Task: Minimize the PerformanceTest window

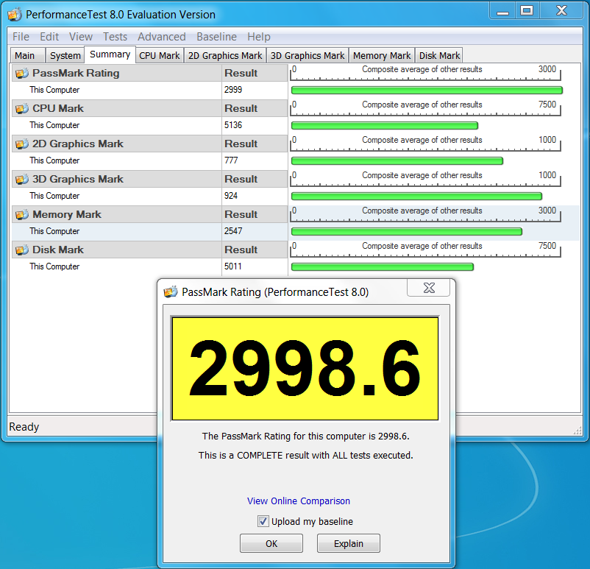Action: click(502, 10)
